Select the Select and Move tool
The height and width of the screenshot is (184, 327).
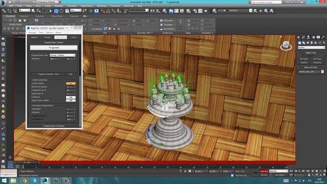pos(56,11)
